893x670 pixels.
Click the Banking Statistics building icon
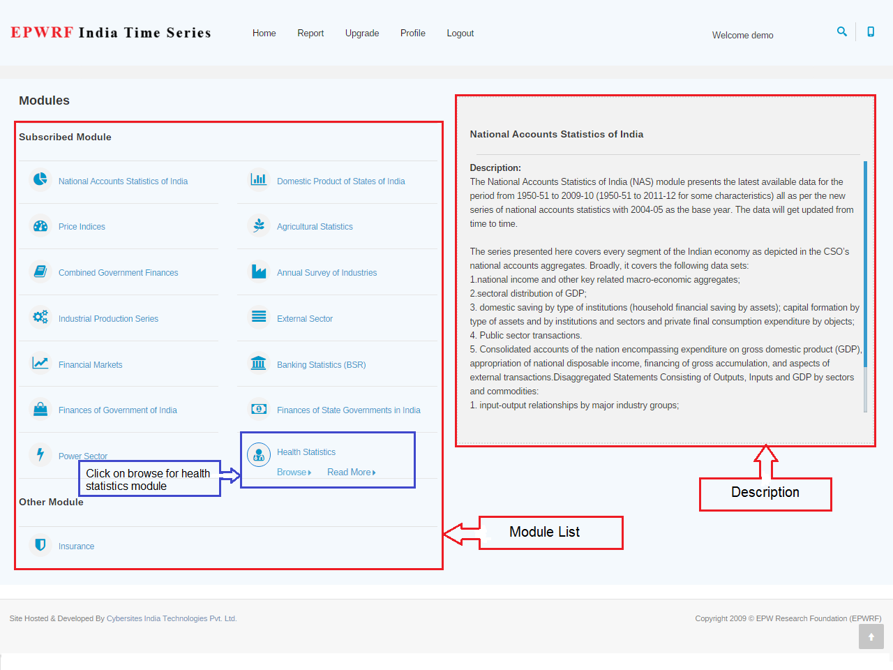(x=259, y=363)
